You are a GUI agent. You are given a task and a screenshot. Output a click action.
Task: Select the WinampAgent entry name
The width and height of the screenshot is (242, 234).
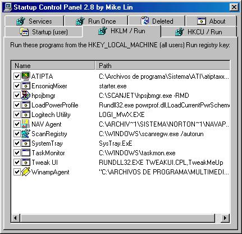[50, 172]
